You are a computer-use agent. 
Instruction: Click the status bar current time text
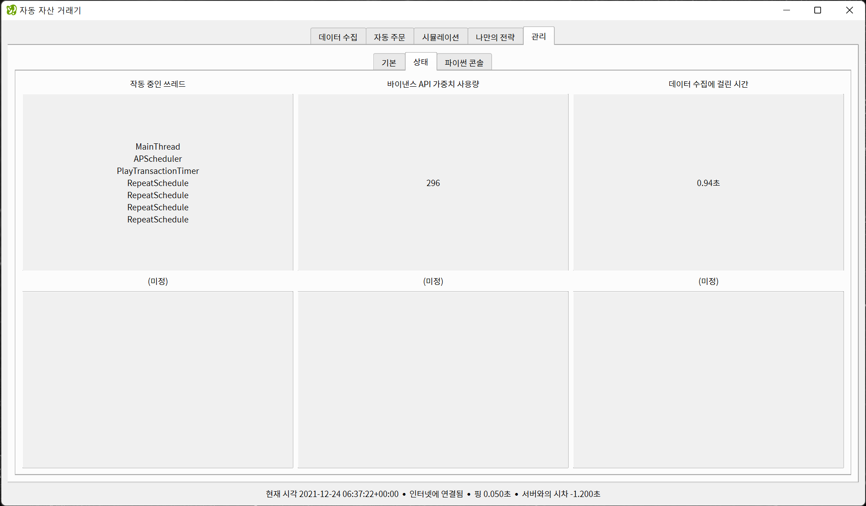click(x=332, y=494)
